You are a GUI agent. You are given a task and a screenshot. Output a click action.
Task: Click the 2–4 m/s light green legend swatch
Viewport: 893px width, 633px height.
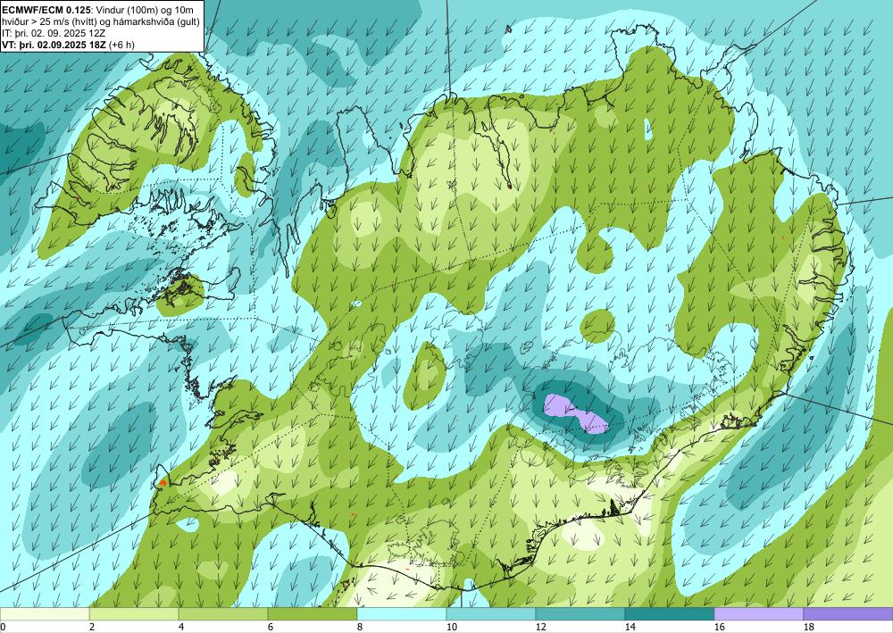coord(134,614)
